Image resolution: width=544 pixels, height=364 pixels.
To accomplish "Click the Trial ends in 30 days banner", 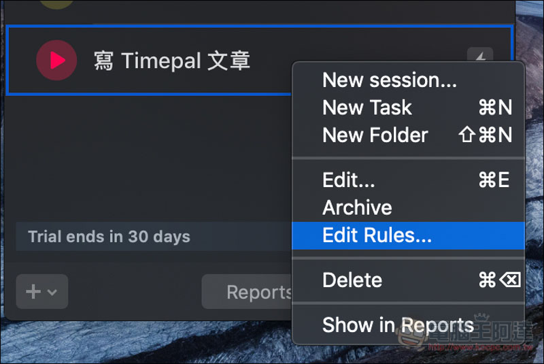I will click(154, 237).
